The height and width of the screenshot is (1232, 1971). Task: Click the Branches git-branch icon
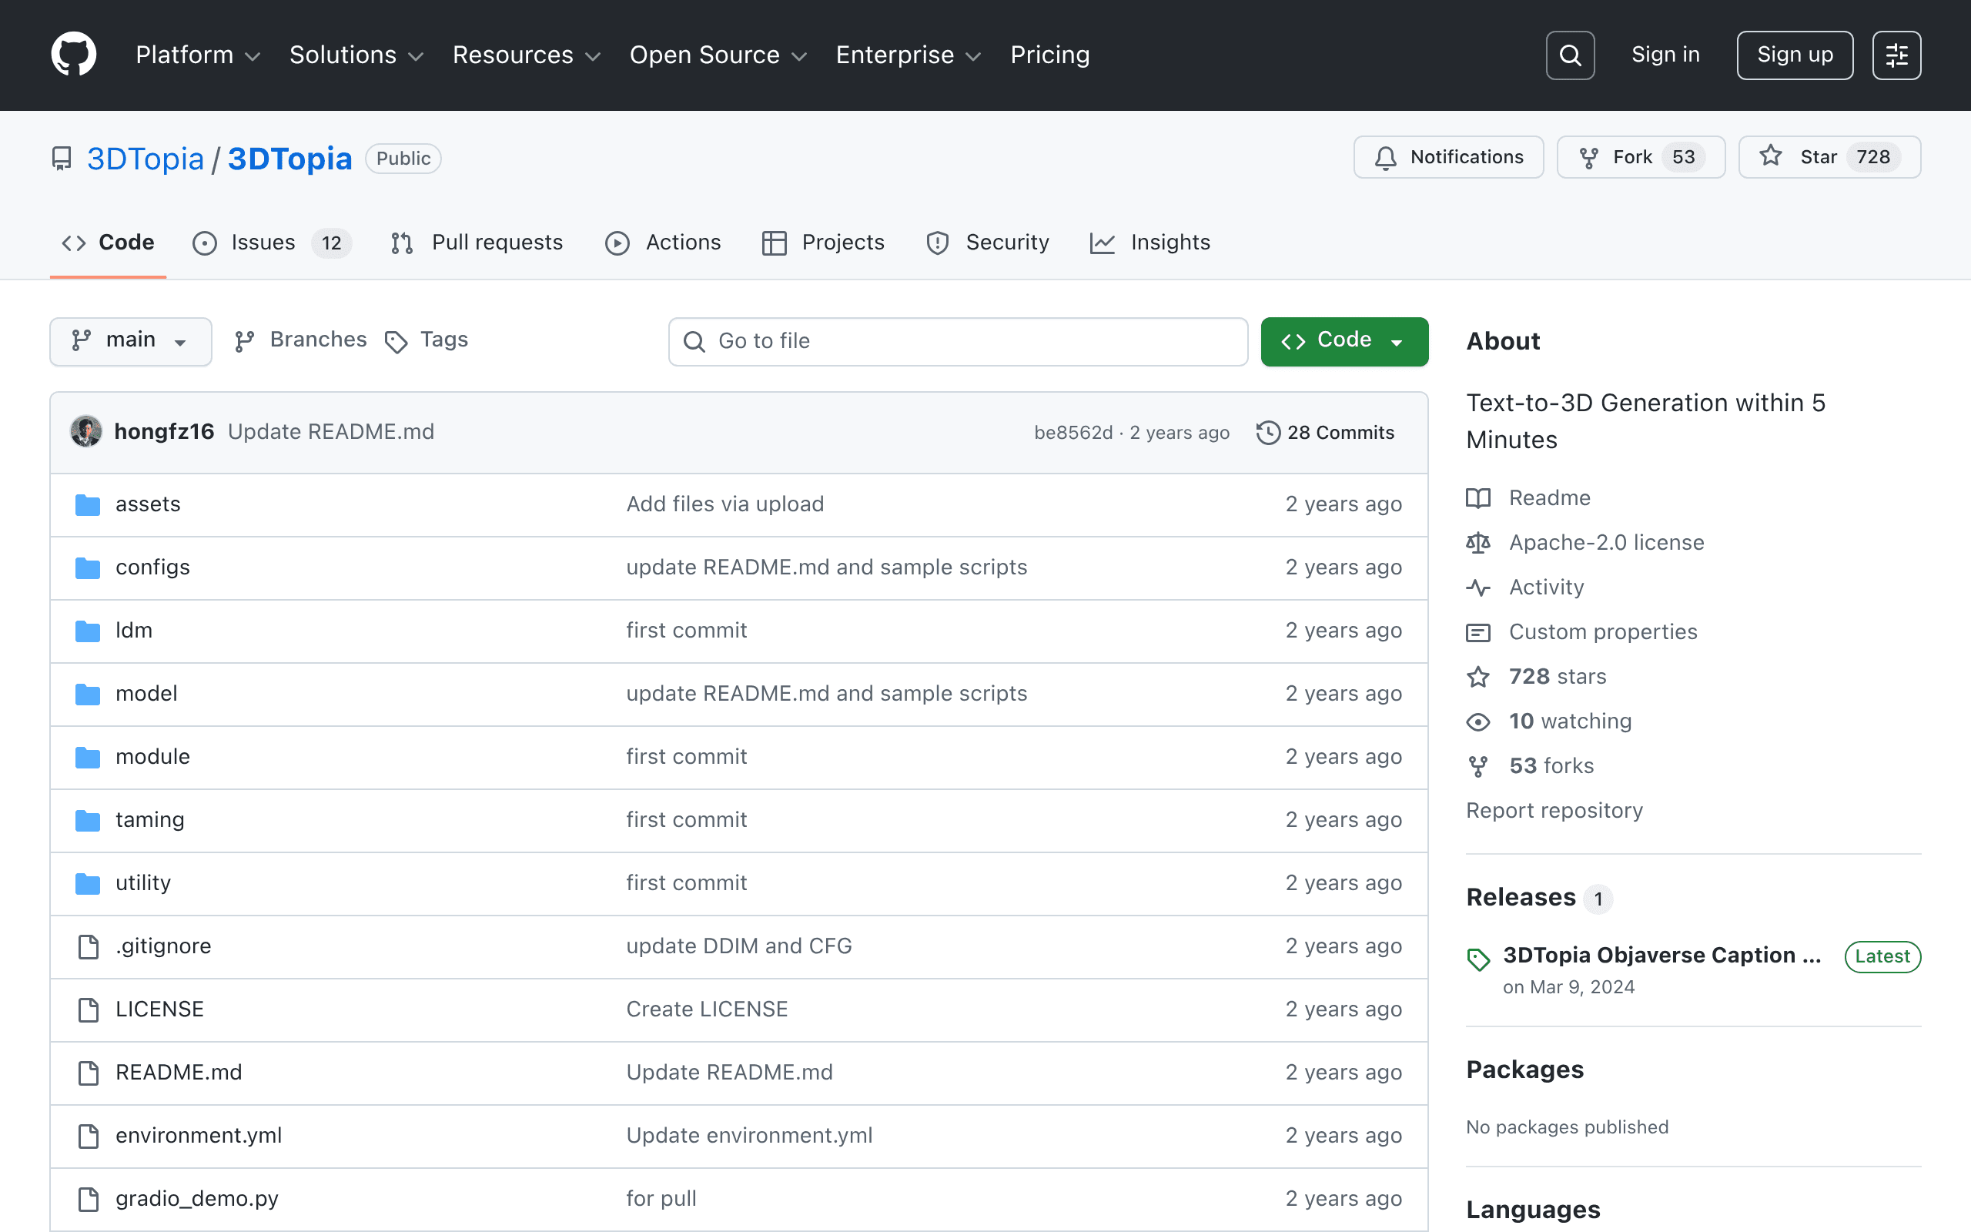244,341
